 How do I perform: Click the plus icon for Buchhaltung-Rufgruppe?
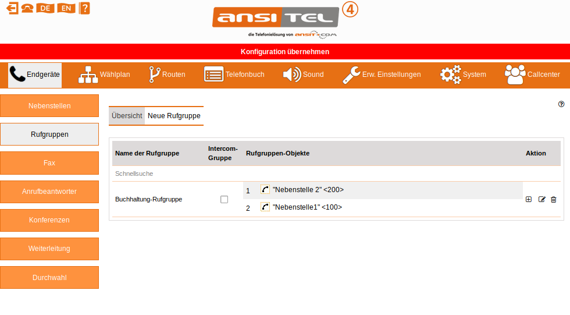click(529, 199)
